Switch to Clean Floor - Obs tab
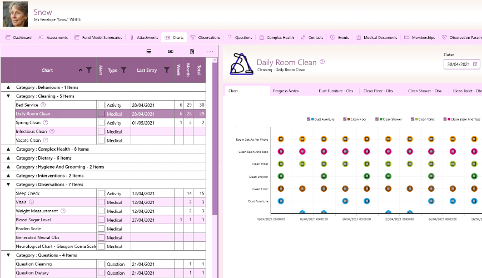Viewport: 482px width, 278px height. [x=378, y=91]
